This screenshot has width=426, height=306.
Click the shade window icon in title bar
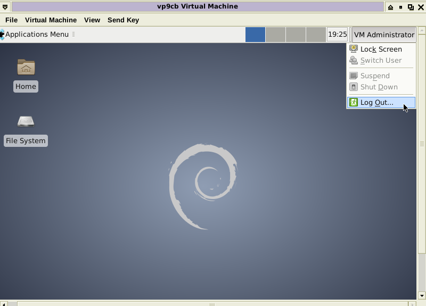[390, 7]
